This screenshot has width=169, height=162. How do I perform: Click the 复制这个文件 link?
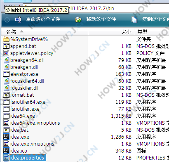[155, 19]
